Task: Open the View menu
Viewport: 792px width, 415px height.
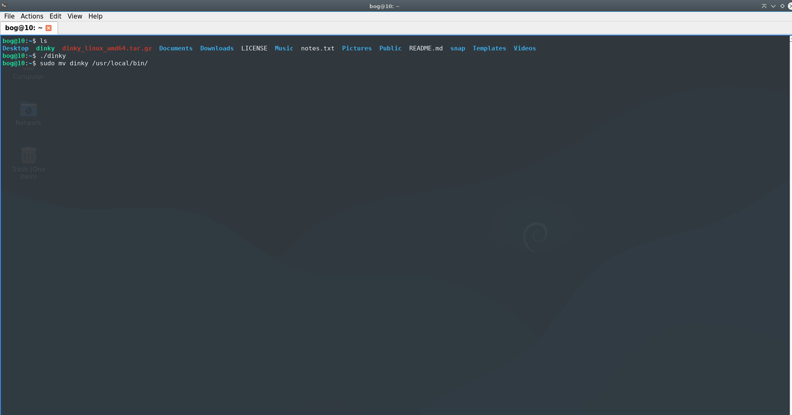Action: [x=74, y=16]
